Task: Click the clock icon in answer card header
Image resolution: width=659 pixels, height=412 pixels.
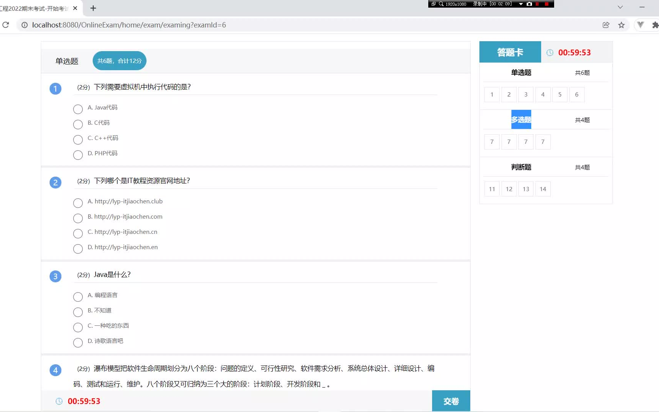Action: click(x=550, y=53)
